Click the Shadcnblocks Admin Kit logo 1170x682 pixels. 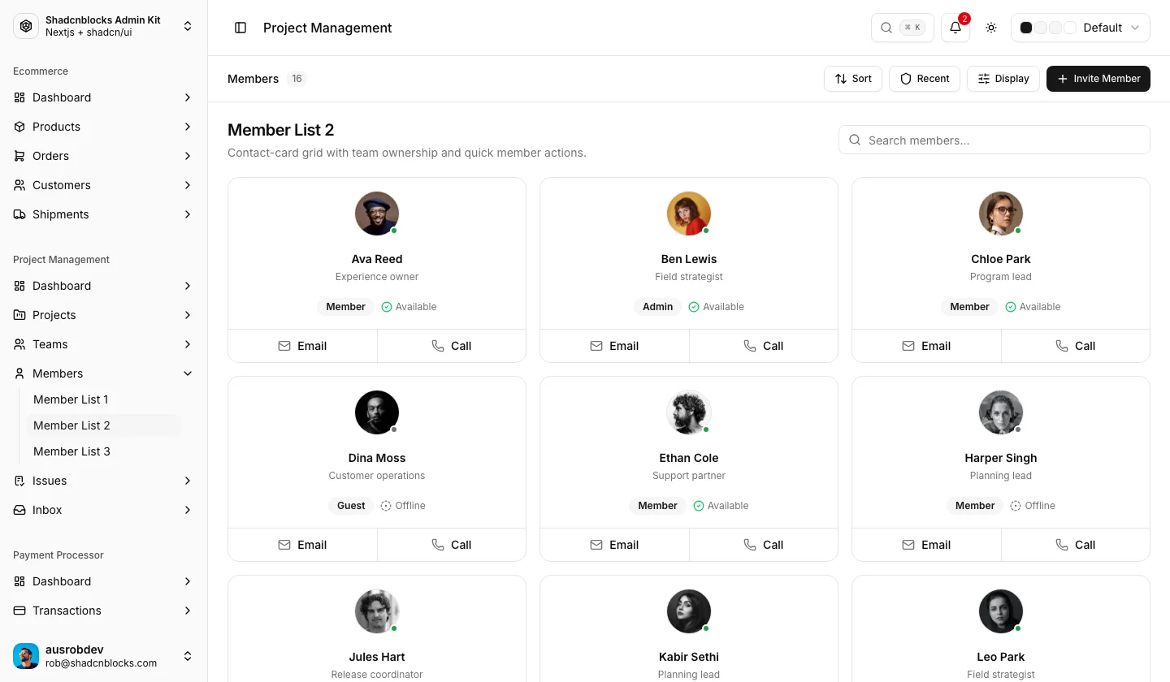tap(26, 26)
